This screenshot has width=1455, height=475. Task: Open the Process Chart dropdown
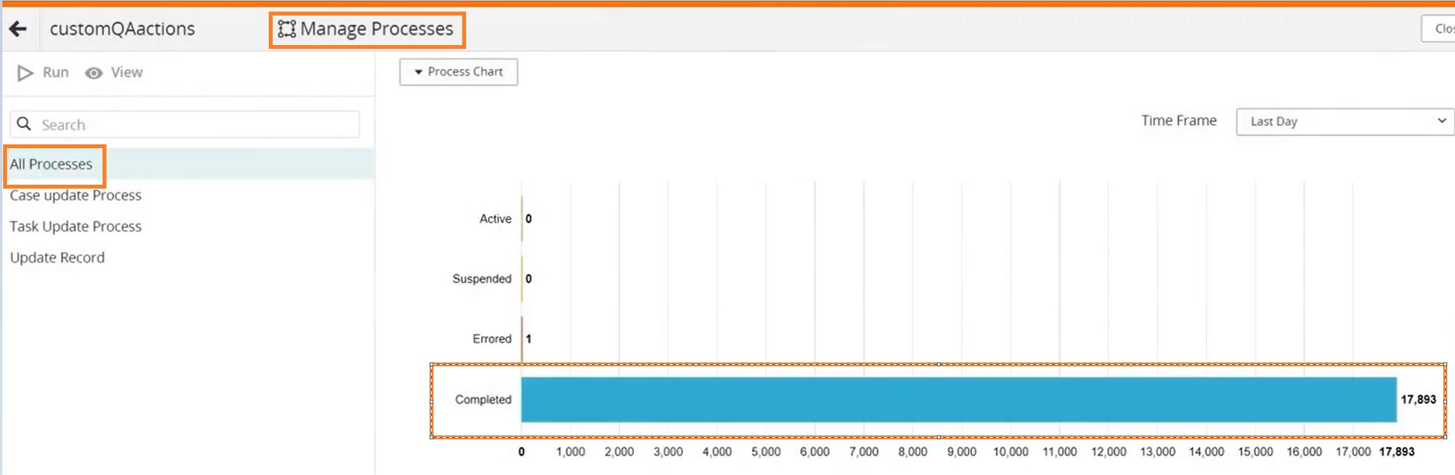coord(458,72)
